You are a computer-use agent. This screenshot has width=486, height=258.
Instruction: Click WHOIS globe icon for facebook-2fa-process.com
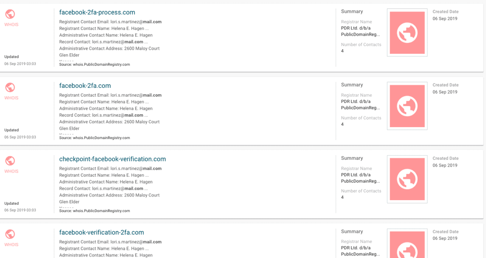[x=10, y=14]
